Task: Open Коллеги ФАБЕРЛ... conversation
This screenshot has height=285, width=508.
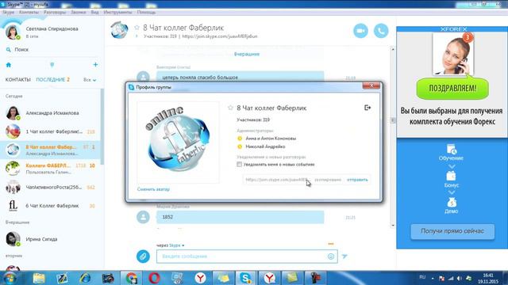Action: click(50, 169)
